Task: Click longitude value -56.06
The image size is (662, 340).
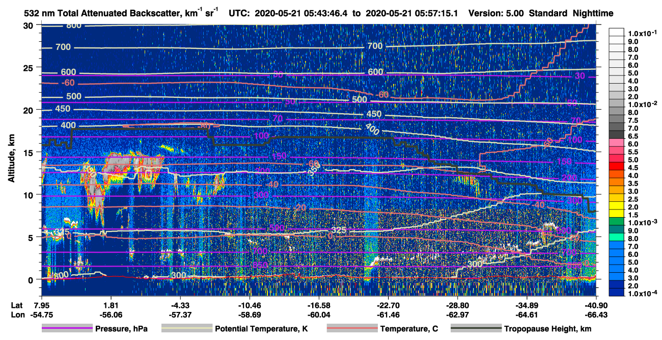Action: 111,315
